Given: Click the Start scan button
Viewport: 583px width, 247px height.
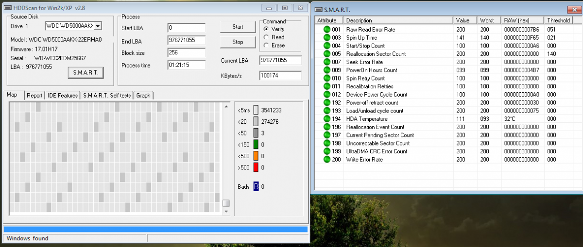Looking at the screenshot, I should (238, 27).
